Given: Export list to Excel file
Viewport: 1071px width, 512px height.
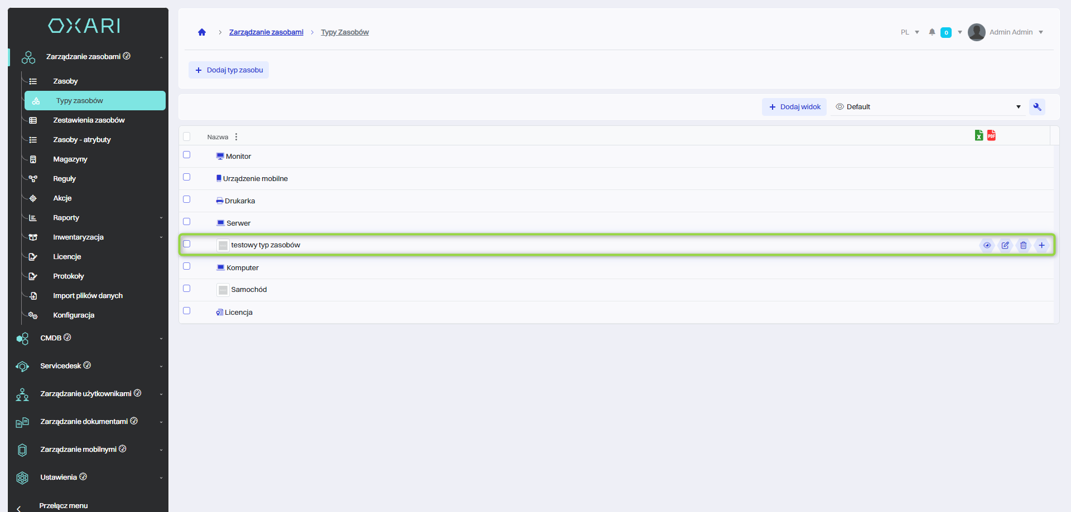Looking at the screenshot, I should coord(978,135).
